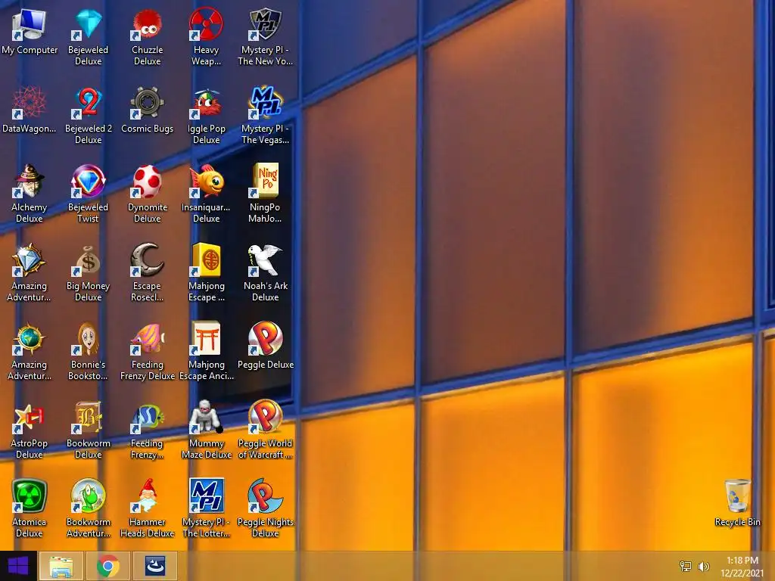
Task: Select Feeding Frenzy Deluxe pink fish icon
Action: point(148,340)
